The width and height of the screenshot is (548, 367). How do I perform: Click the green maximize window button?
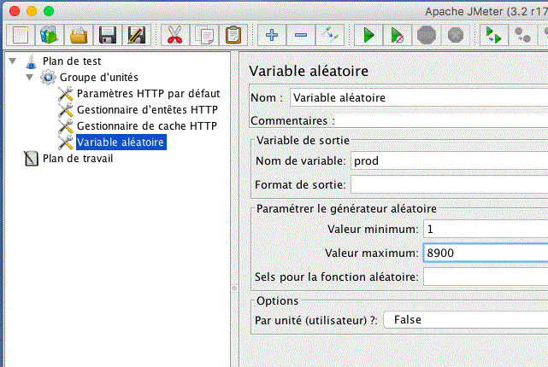pos(49,11)
